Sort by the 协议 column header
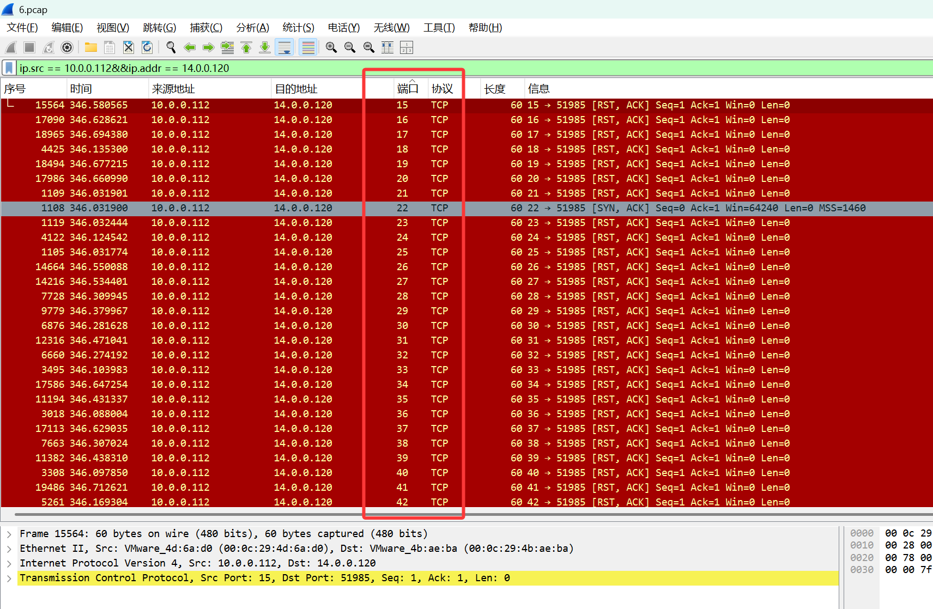Screen dimensions: 933x609 (455, 89)
